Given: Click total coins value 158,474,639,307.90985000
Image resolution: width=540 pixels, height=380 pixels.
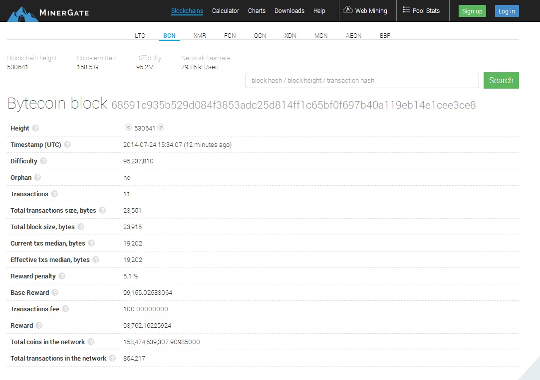Looking at the screenshot, I should (x=162, y=342).
